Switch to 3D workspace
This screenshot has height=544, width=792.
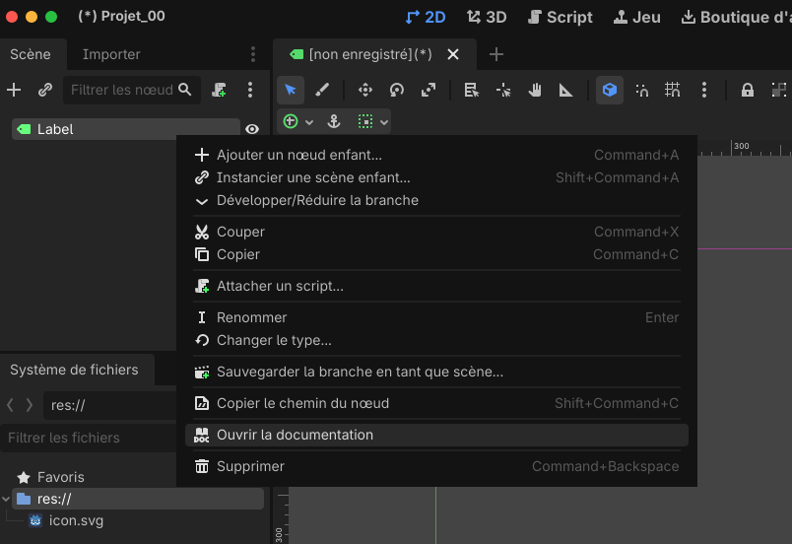[x=487, y=17]
